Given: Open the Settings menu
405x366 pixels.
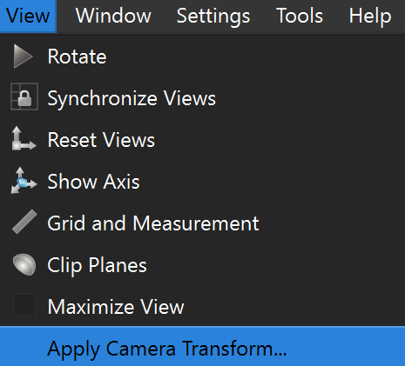Looking at the screenshot, I should [213, 16].
